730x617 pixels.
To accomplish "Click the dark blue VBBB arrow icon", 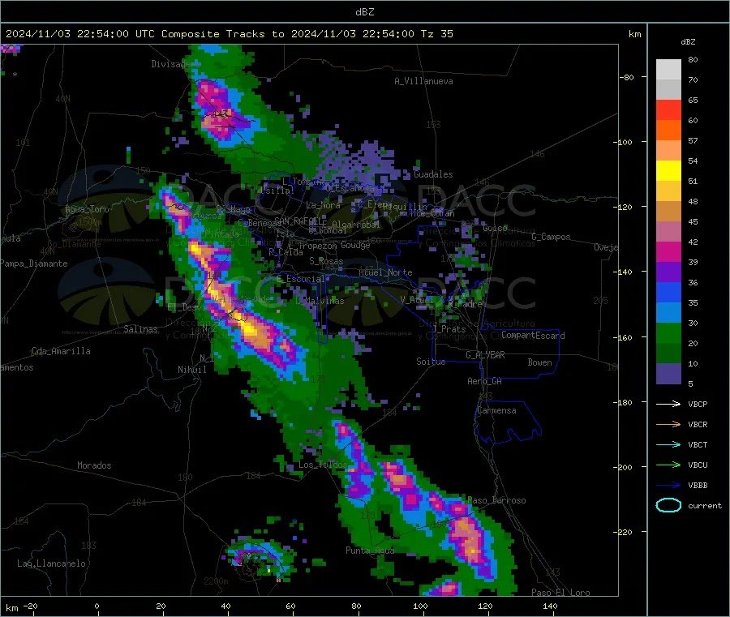I will (668, 485).
